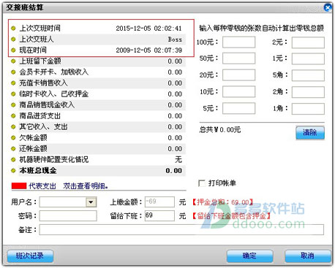The height and width of the screenshot is (268, 335).
Task: Select the 其它收入、支出 row
Action: [x=98, y=127]
